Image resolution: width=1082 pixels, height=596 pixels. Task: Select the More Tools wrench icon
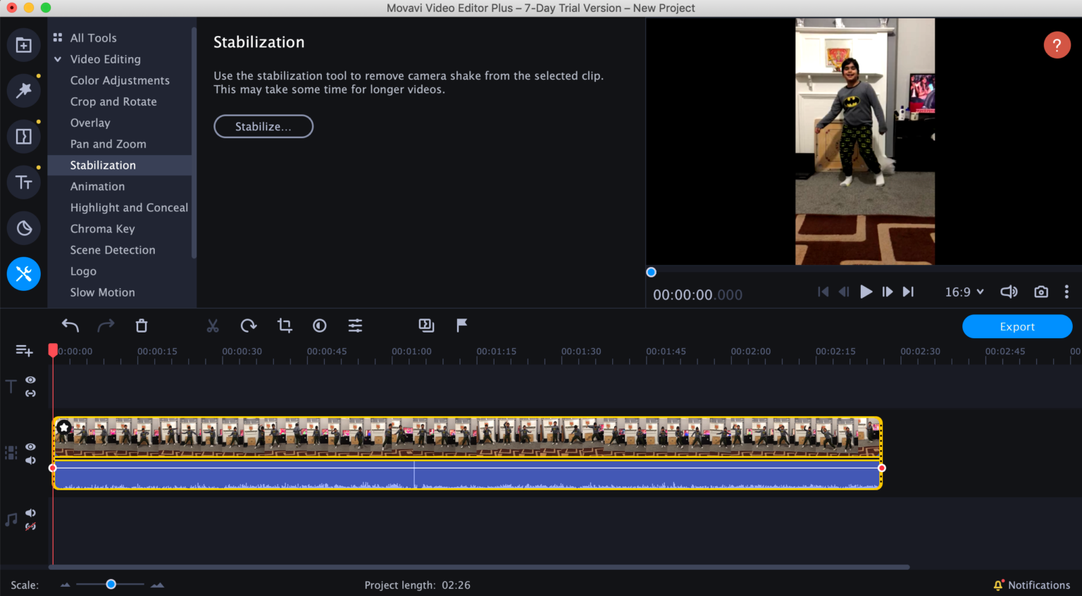click(x=24, y=274)
